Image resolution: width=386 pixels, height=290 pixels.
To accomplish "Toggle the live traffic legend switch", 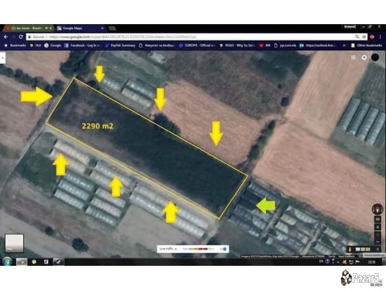I will (x=223, y=248).
